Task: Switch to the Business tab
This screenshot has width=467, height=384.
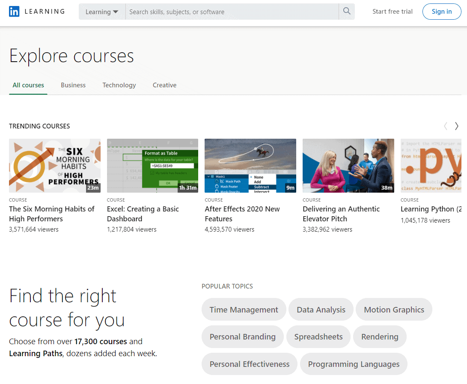Action: click(x=73, y=85)
